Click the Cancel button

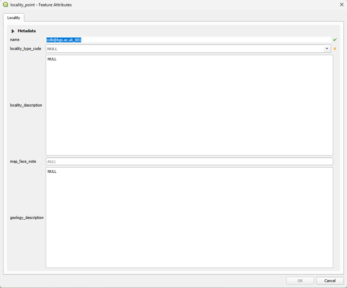tap(330, 281)
